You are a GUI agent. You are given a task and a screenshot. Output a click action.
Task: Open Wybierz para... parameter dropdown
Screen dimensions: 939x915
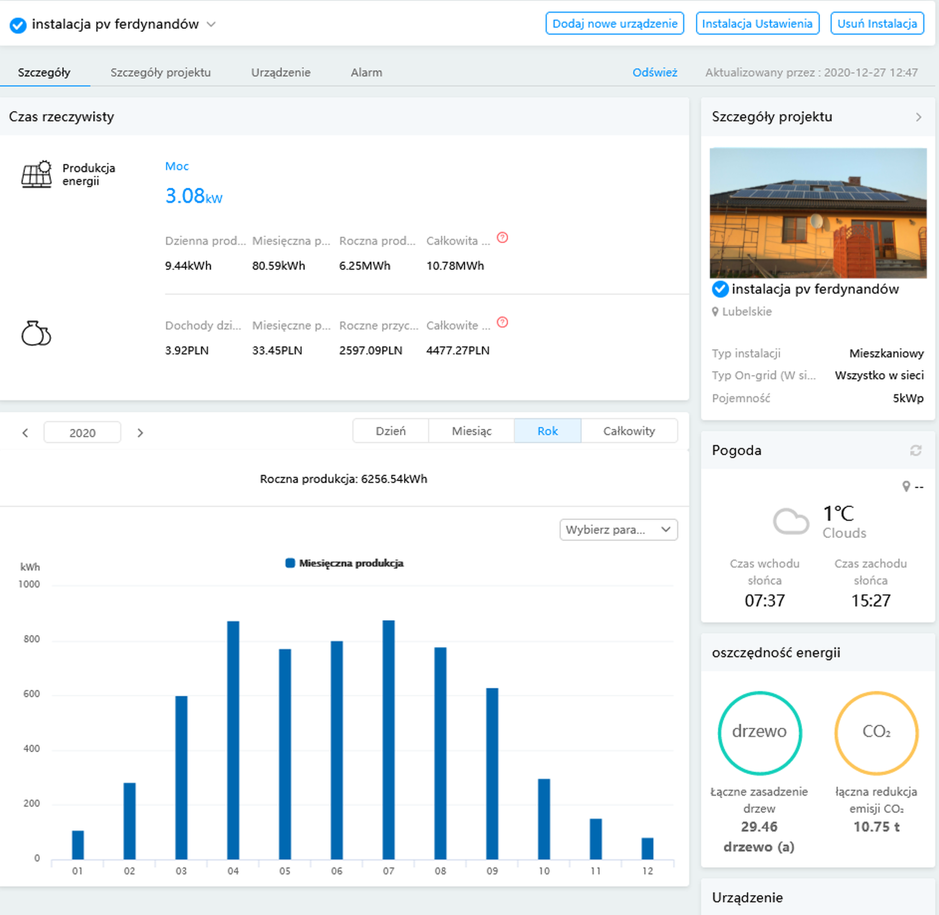coord(618,530)
